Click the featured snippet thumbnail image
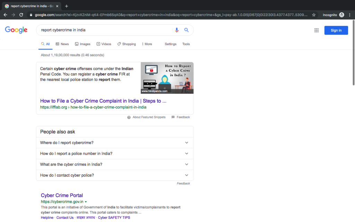The image size is (355, 222). pyautogui.click(x=167, y=78)
